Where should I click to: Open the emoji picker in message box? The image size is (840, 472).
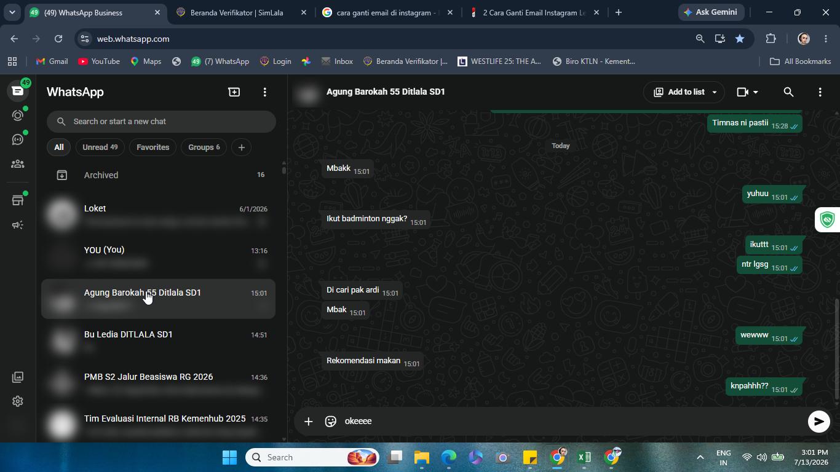coord(331,421)
